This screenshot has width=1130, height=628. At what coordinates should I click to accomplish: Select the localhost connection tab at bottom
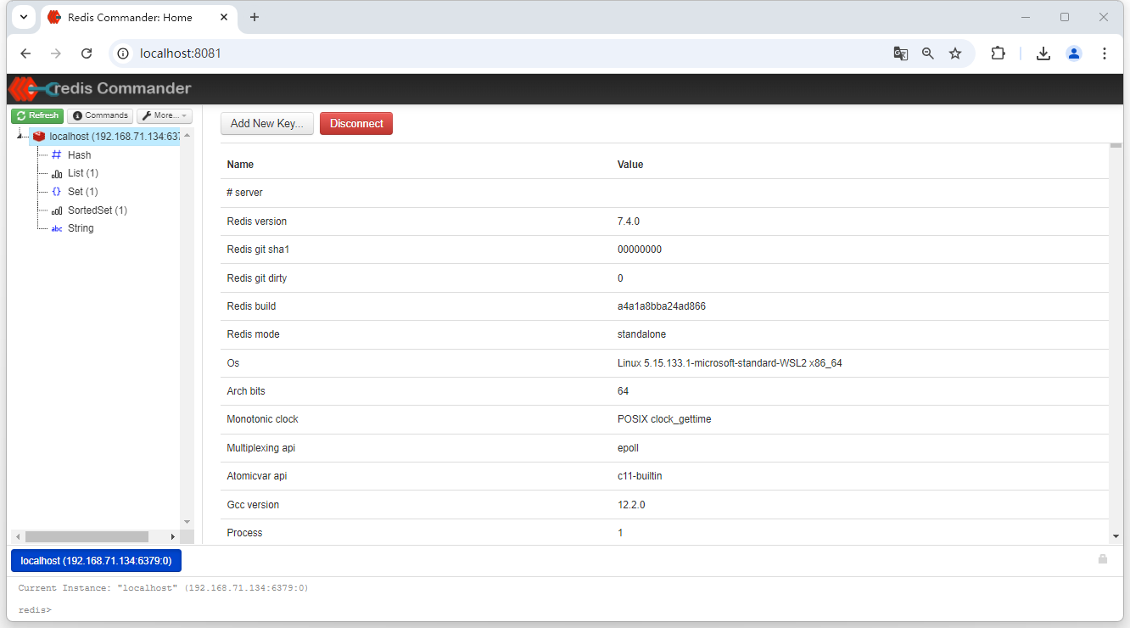(96, 561)
